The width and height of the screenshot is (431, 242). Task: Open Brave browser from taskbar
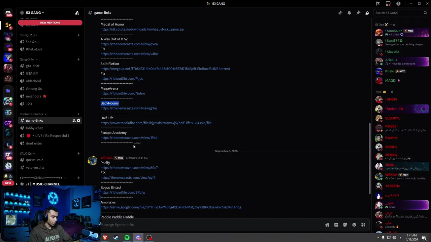point(105,238)
